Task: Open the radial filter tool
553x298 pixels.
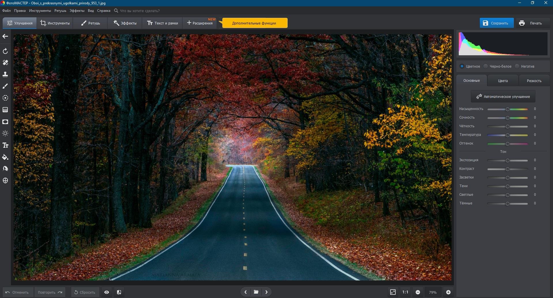Action: pyautogui.click(x=5, y=98)
